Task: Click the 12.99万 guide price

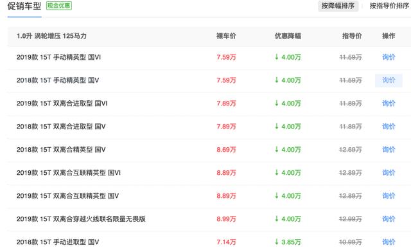Action: [x=351, y=219]
